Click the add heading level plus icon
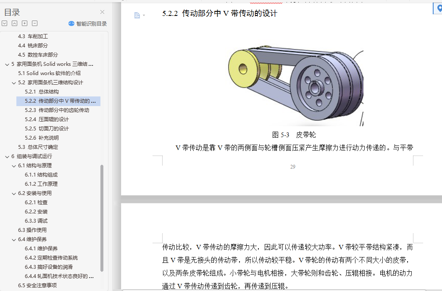This screenshot has width=442, height=291. point(24,23)
